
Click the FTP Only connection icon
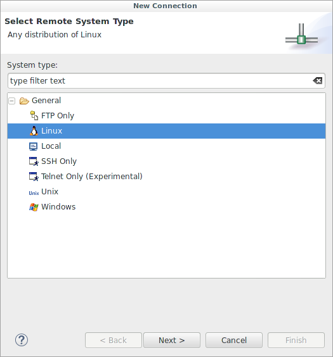coord(34,116)
